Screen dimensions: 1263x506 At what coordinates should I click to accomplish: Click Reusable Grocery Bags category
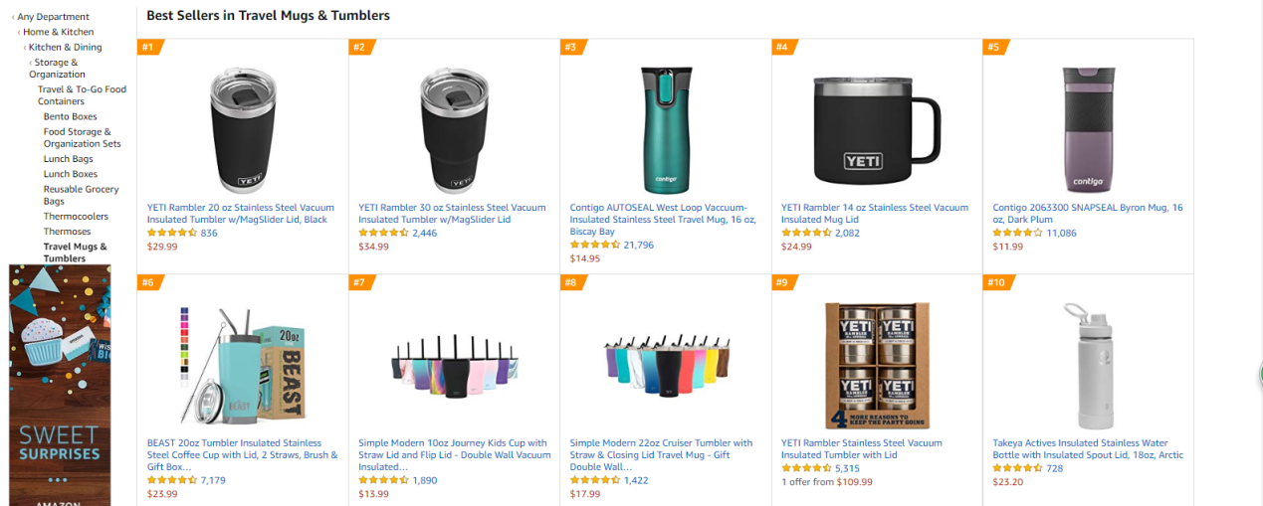pyautogui.click(x=81, y=195)
